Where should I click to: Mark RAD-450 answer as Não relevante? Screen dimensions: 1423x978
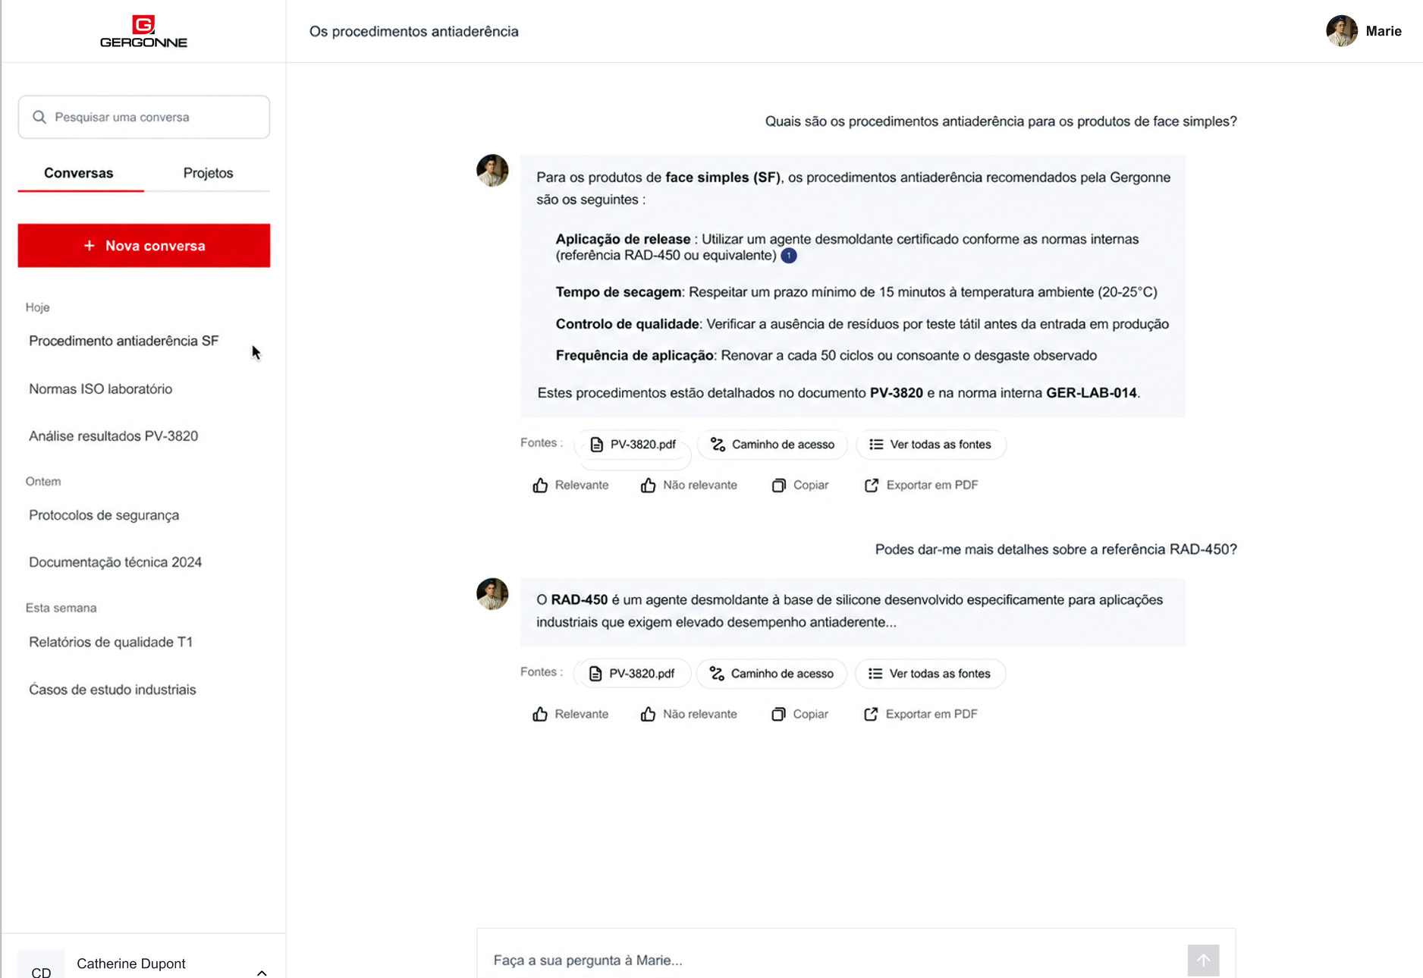[x=689, y=714]
